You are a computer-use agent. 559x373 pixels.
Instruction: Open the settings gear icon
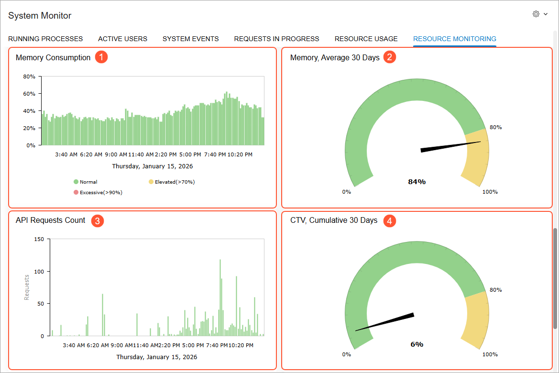536,14
